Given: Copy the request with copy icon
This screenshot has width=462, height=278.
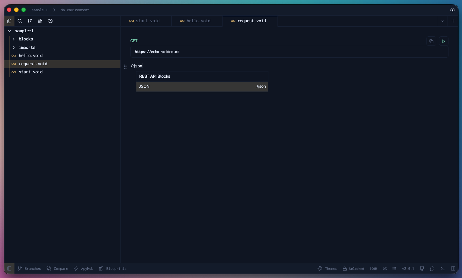Looking at the screenshot, I should click(x=431, y=41).
